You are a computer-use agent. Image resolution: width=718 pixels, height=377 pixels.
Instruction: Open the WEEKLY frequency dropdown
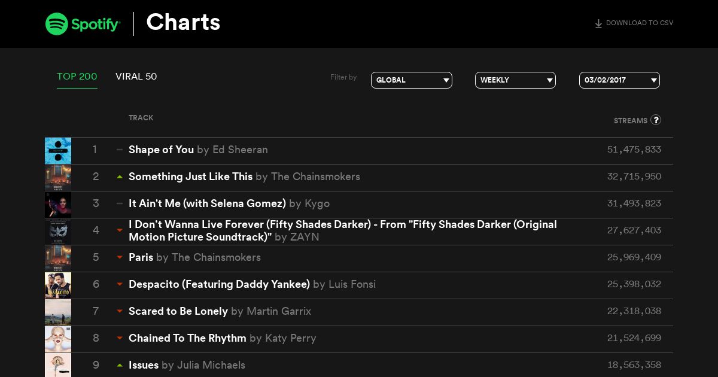[x=515, y=80]
